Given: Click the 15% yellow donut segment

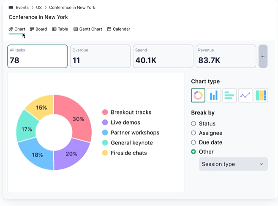Looking at the screenshot, I should click(41, 107).
